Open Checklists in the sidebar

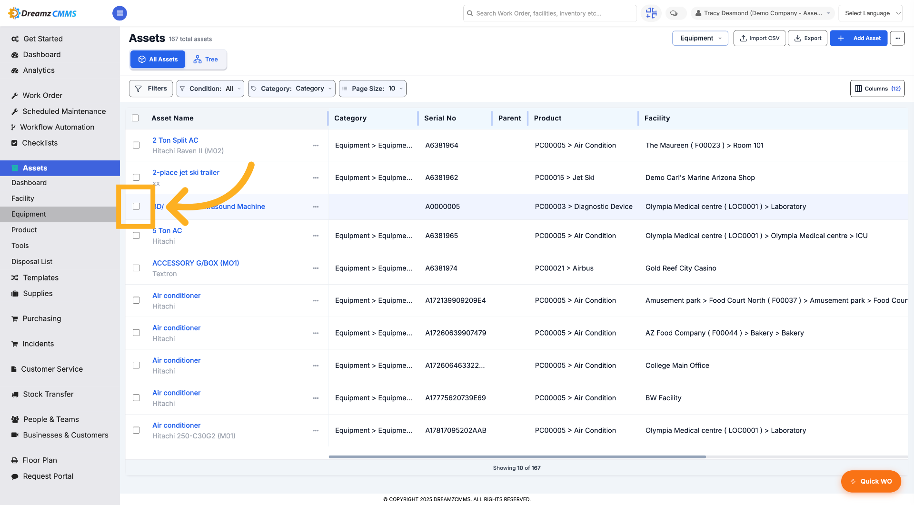40,142
